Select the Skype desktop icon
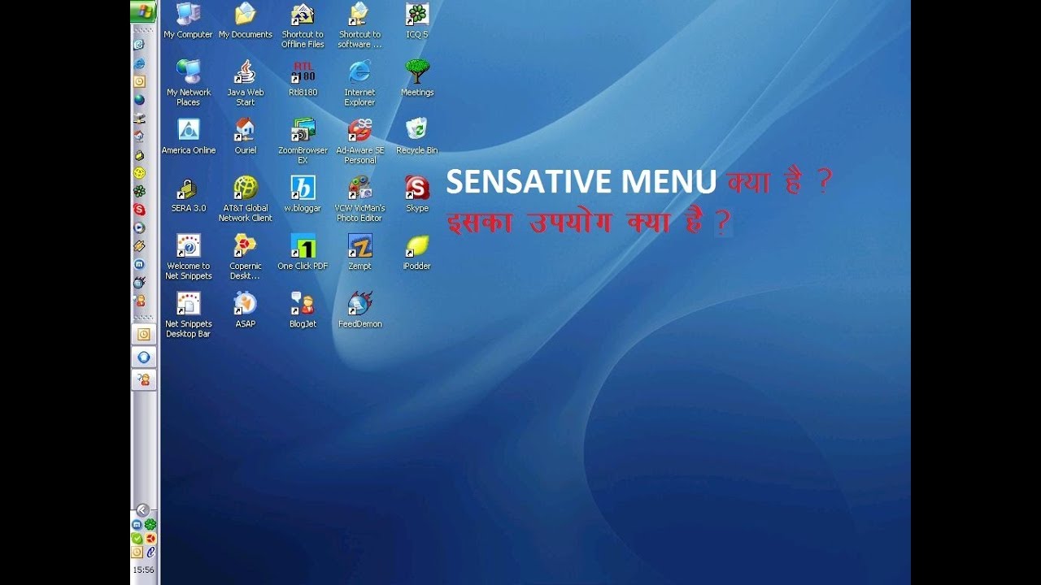 (417, 194)
